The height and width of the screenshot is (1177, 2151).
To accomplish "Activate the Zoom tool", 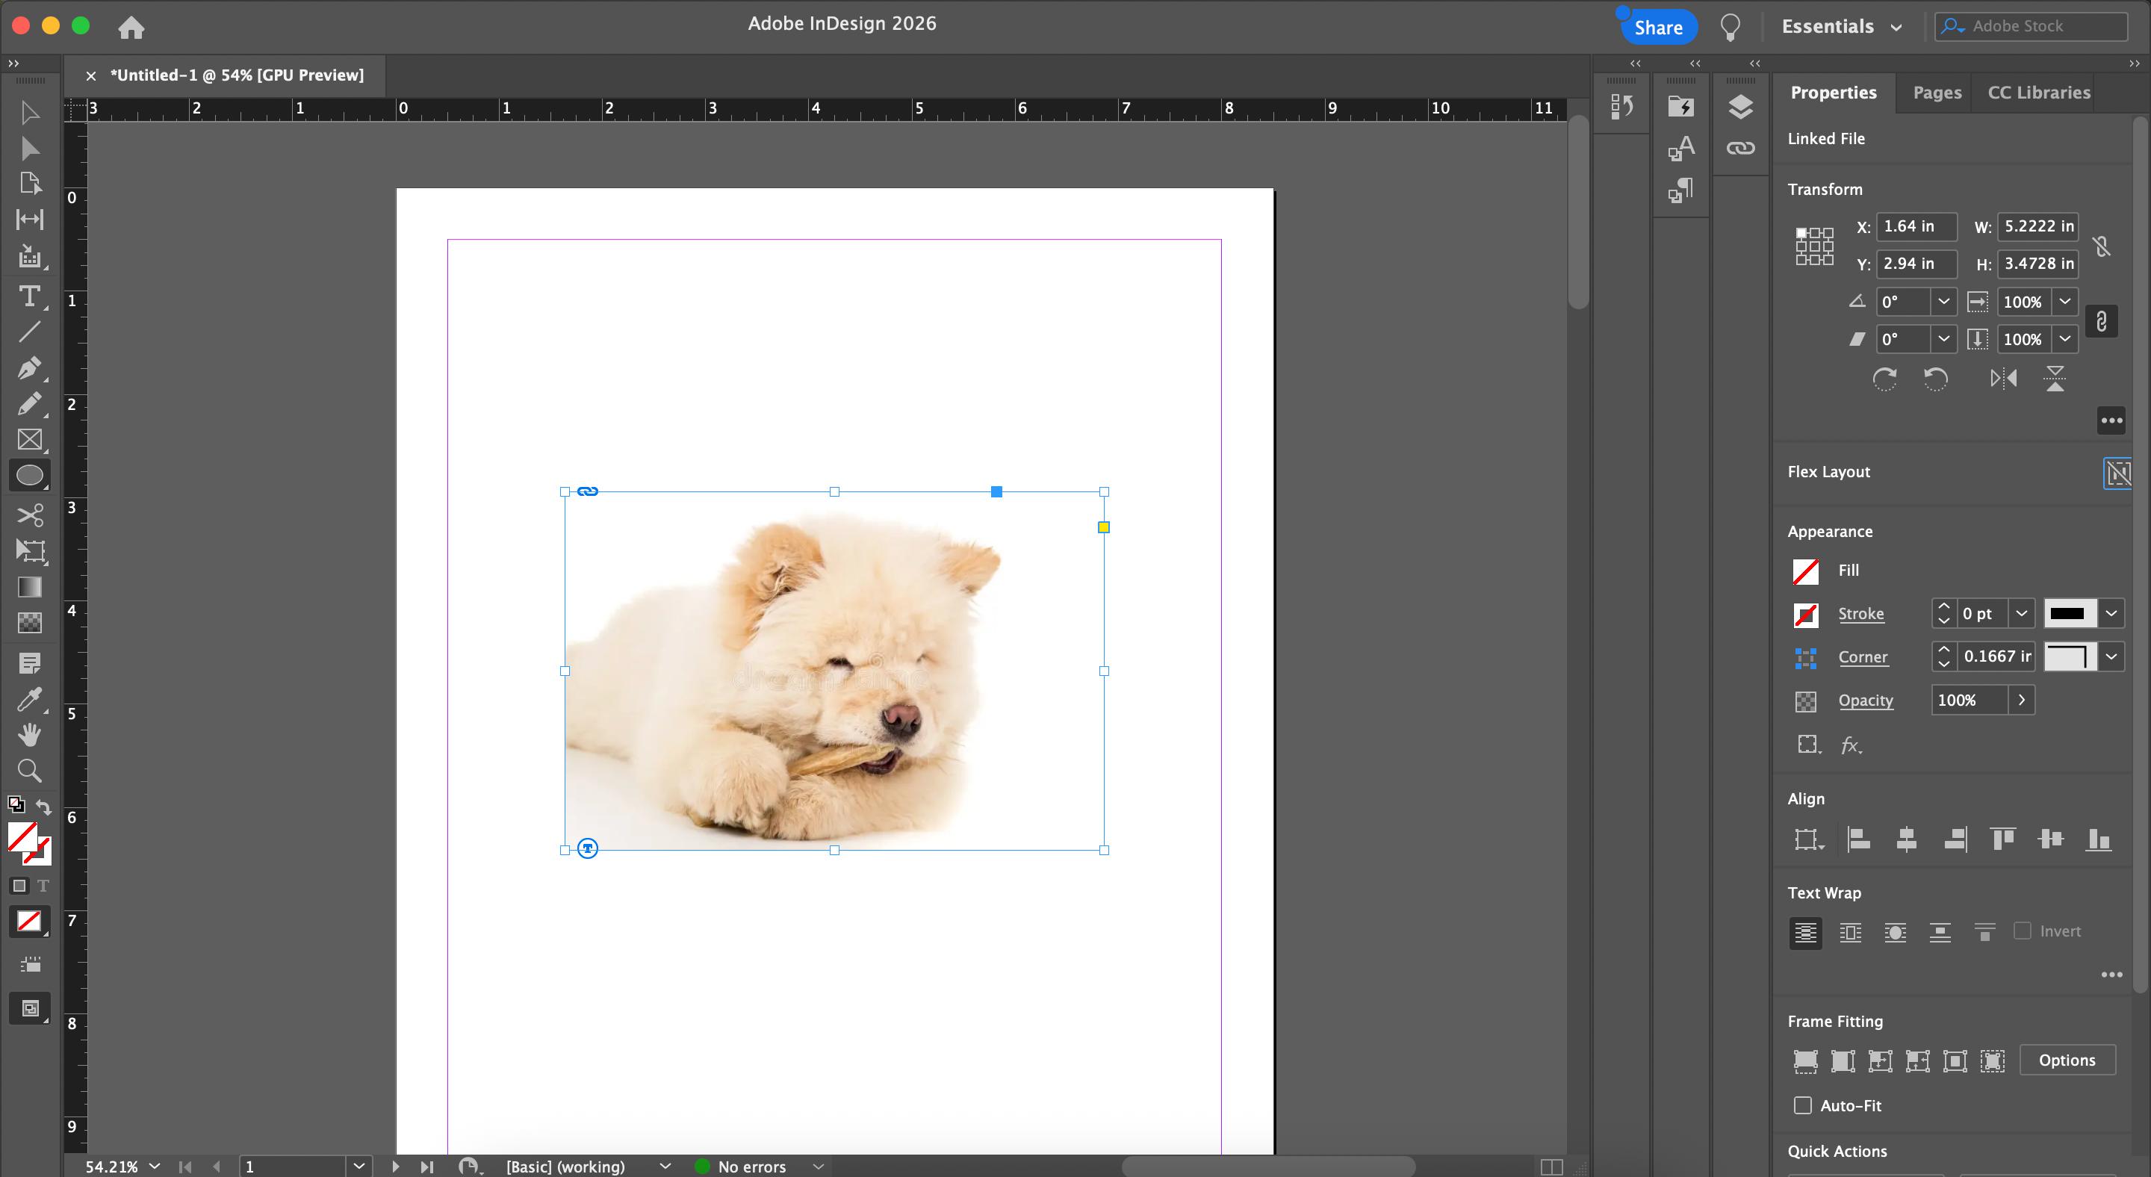I will (29, 771).
